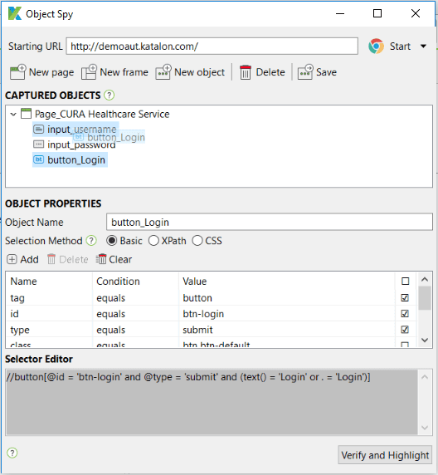
Task: Select button_Login in captured objects tree
Action: (76, 160)
